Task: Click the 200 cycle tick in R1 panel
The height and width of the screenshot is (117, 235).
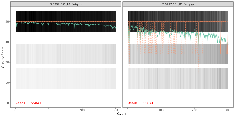Action: [x=82, y=110]
